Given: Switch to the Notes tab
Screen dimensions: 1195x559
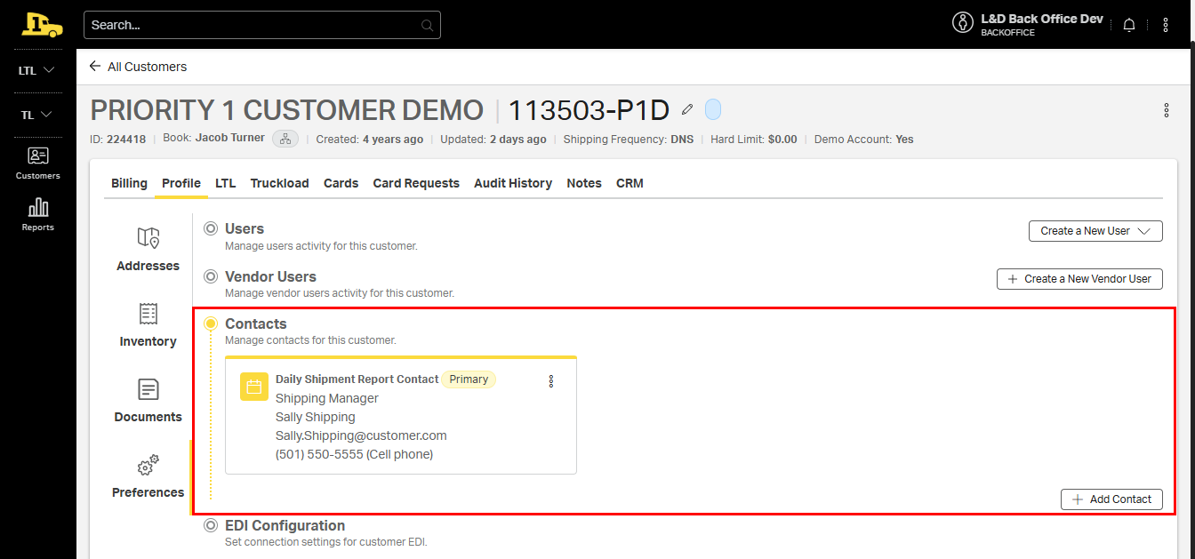Looking at the screenshot, I should 584,183.
